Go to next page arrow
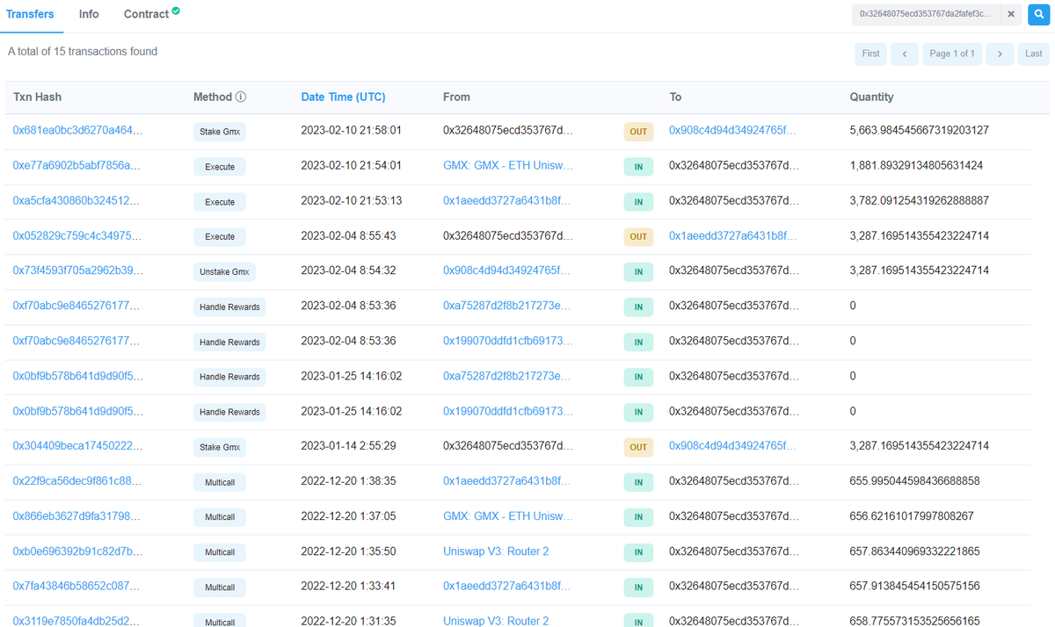Viewport: 1055px width, 627px height. (x=1000, y=54)
